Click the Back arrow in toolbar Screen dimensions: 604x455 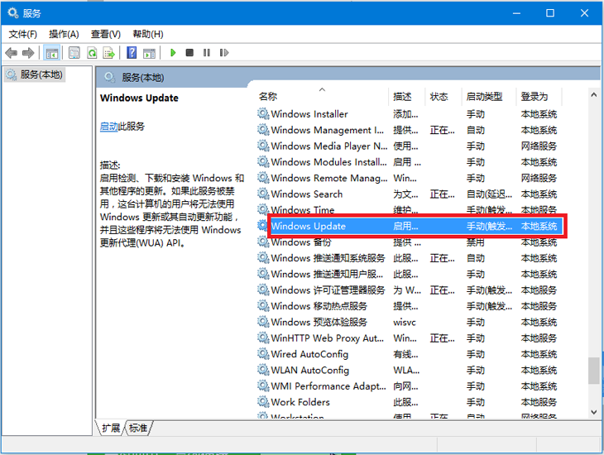pos(12,52)
